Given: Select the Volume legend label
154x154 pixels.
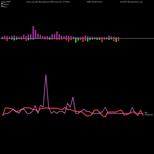Looking at the screenshot, I should (6, 4).
